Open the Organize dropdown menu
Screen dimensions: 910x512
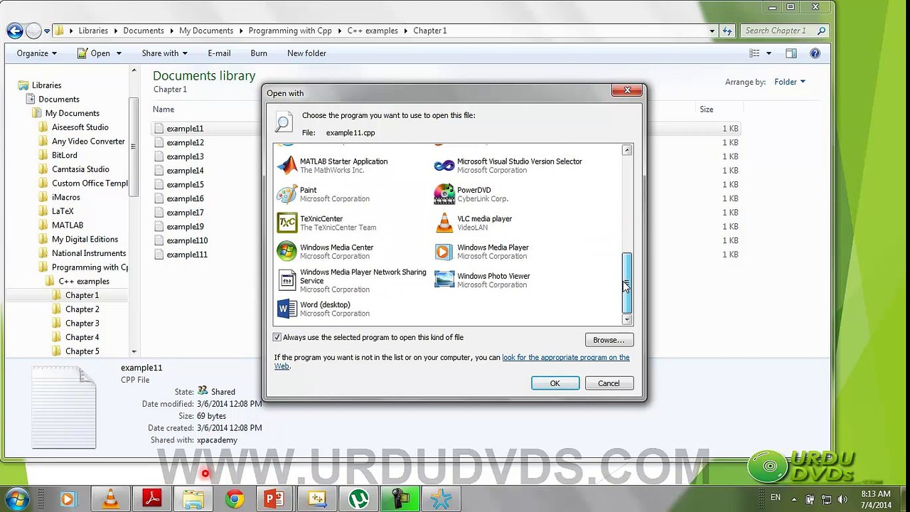coord(37,53)
